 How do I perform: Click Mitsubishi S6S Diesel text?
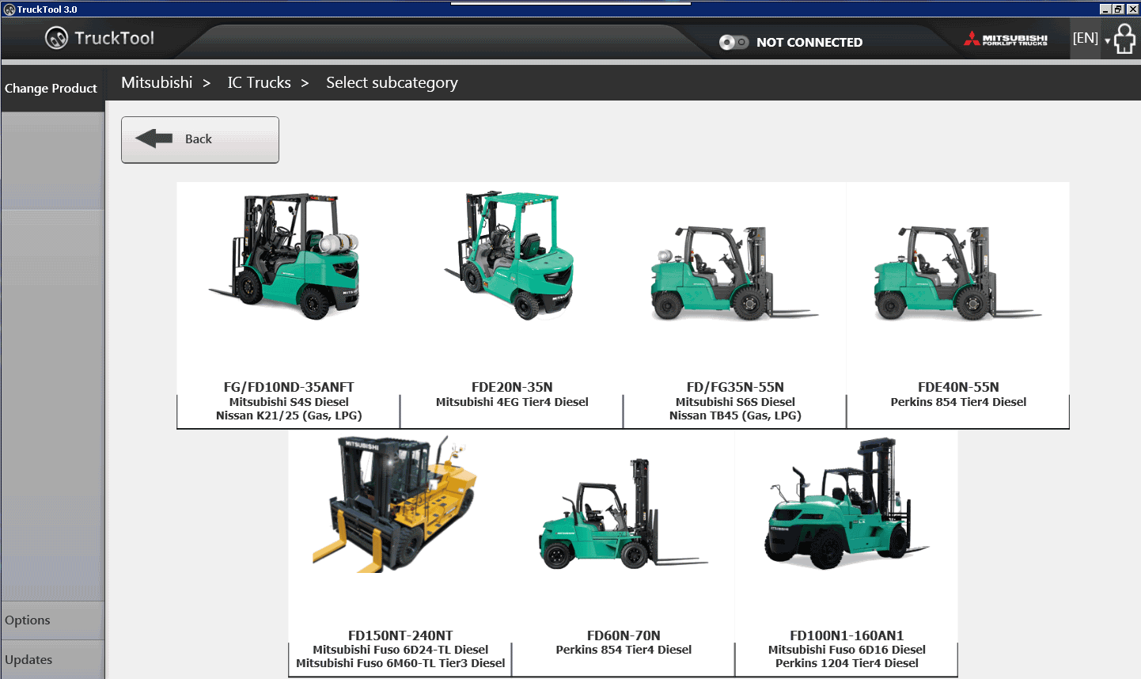coord(735,402)
